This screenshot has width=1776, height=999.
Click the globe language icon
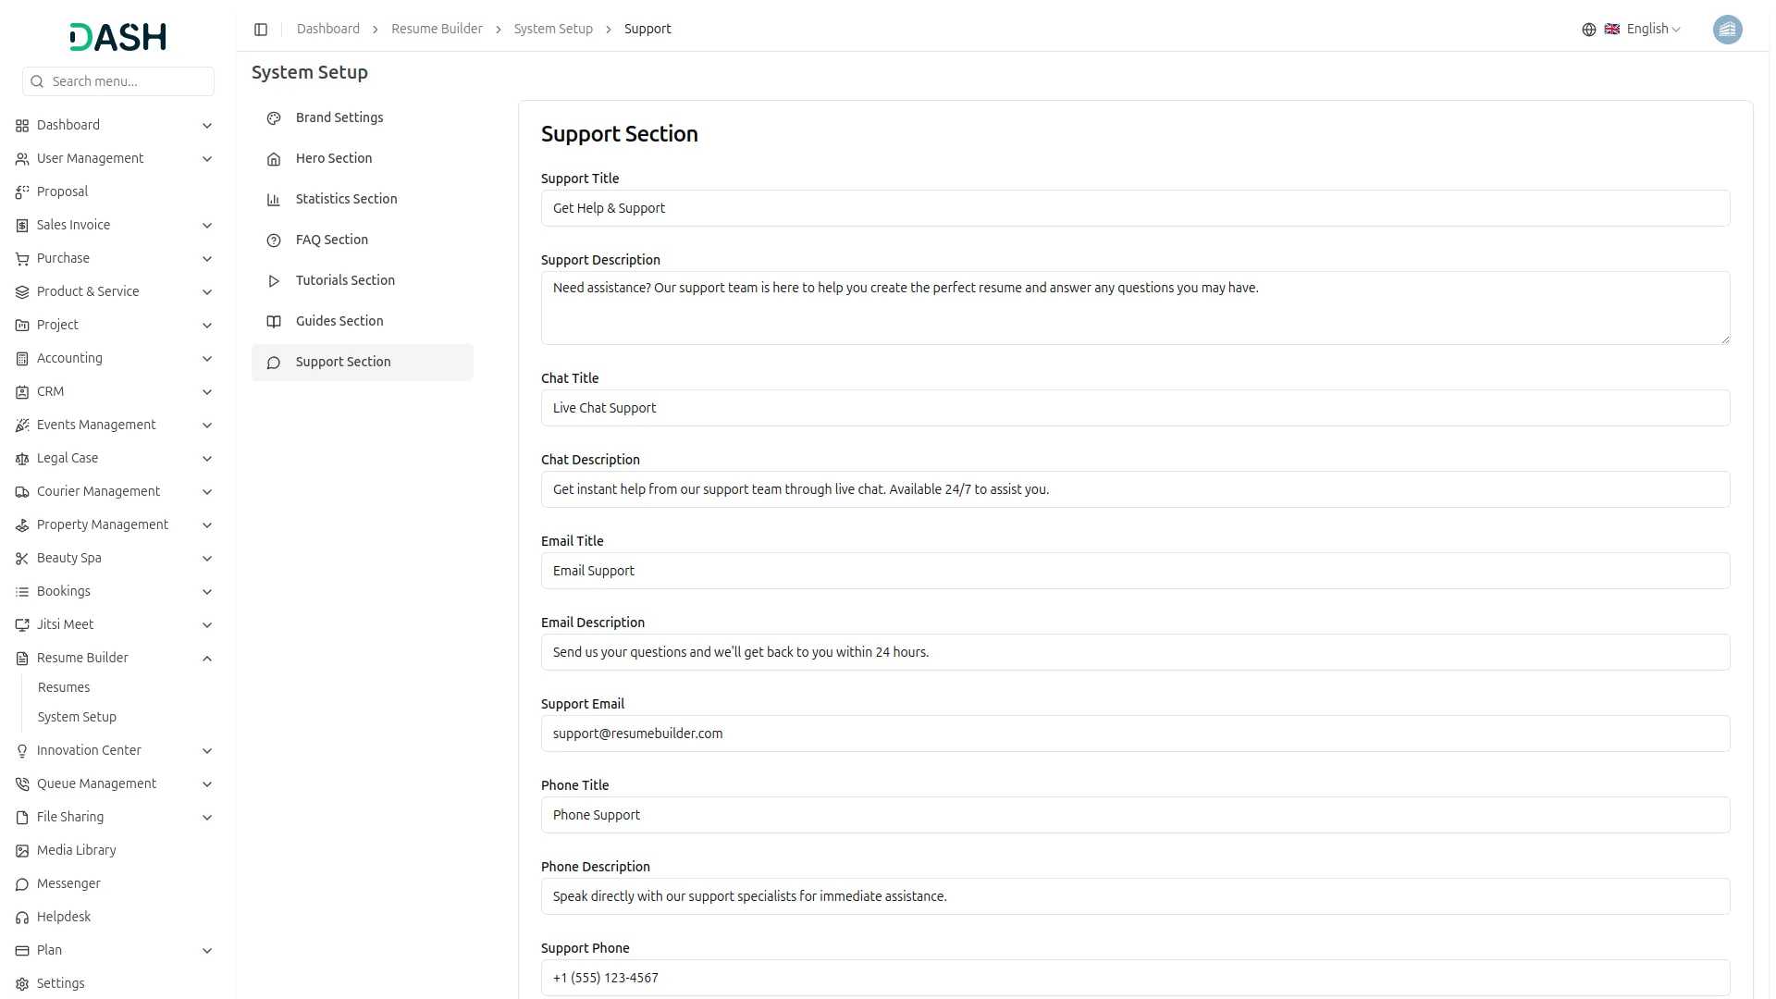1588,29
